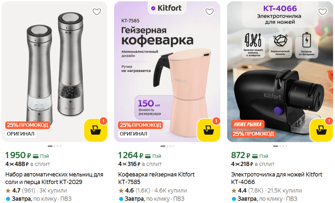Toggle heart on KT-4066 knife sharpener
The height and width of the screenshot is (203, 335).
pos(323,12)
